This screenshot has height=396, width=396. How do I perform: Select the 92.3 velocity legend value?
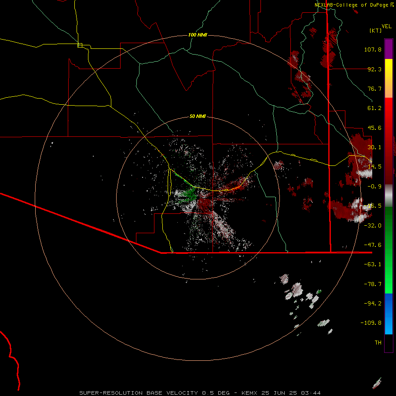click(x=374, y=69)
